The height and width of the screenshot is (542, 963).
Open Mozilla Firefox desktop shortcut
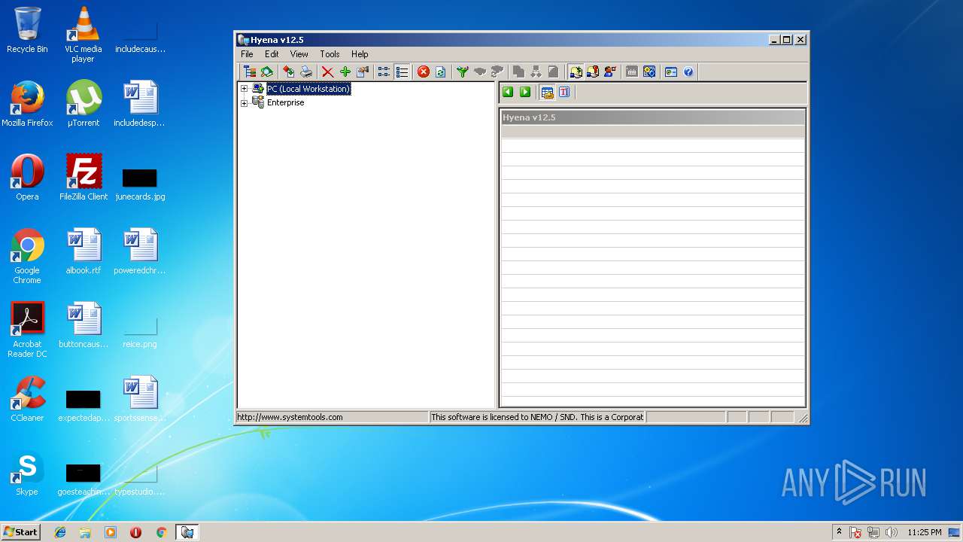point(27,104)
